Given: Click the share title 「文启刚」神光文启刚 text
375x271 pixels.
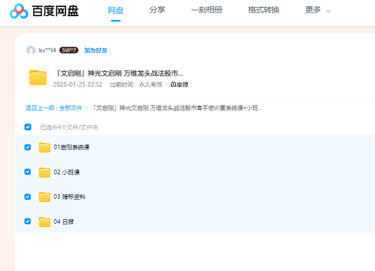Looking at the screenshot, I should point(119,73).
